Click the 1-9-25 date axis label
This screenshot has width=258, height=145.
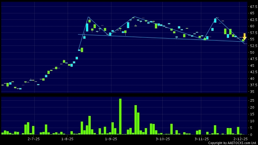[x=111, y=139]
